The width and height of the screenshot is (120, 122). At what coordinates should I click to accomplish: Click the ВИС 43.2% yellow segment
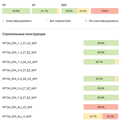[83, 11]
